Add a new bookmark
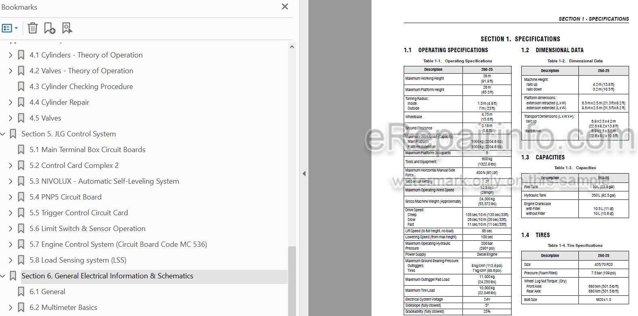Screen dimensions: 638x316 49,28
